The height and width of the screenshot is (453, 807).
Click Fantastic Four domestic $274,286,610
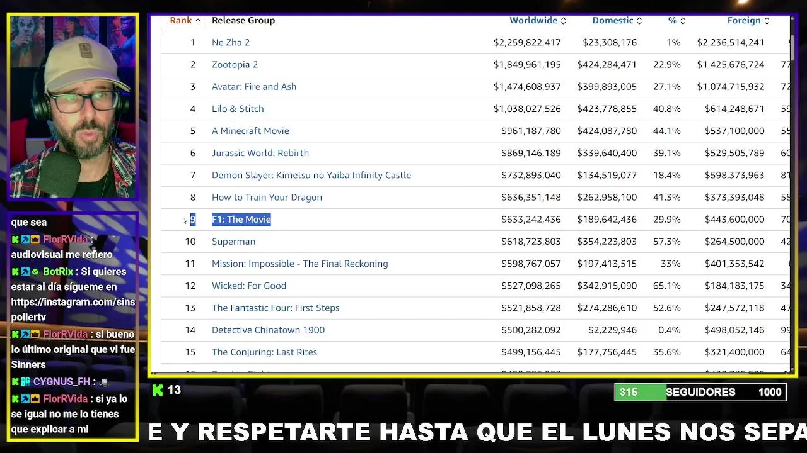[607, 308]
